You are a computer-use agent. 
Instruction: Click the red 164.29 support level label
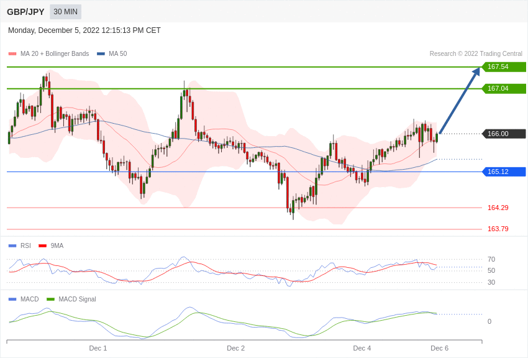[x=498, y=208]
